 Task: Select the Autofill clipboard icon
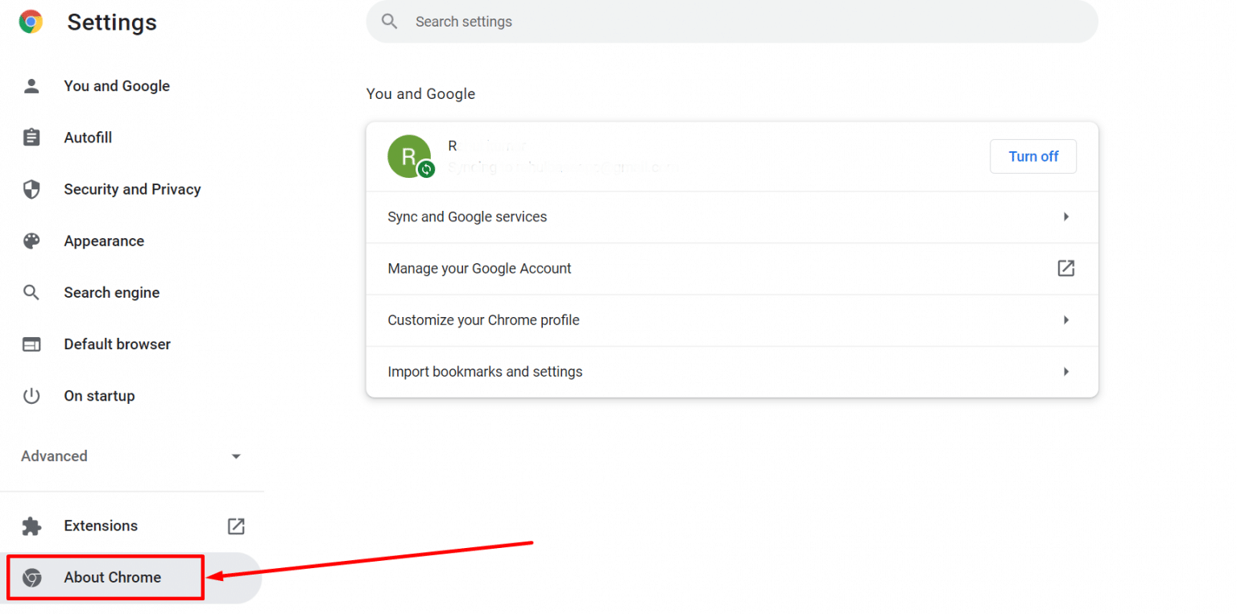(x=31, y=137)
